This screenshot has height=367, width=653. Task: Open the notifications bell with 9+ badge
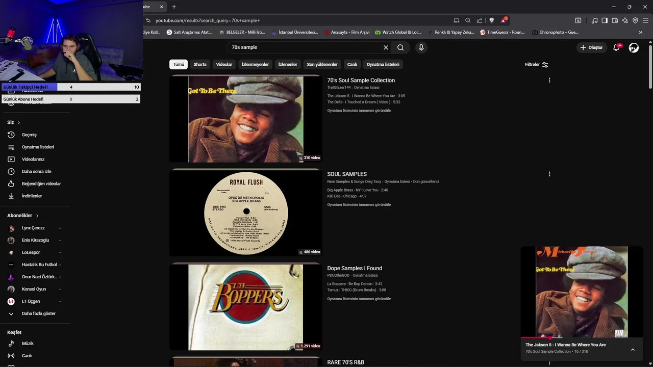(617, 47)
